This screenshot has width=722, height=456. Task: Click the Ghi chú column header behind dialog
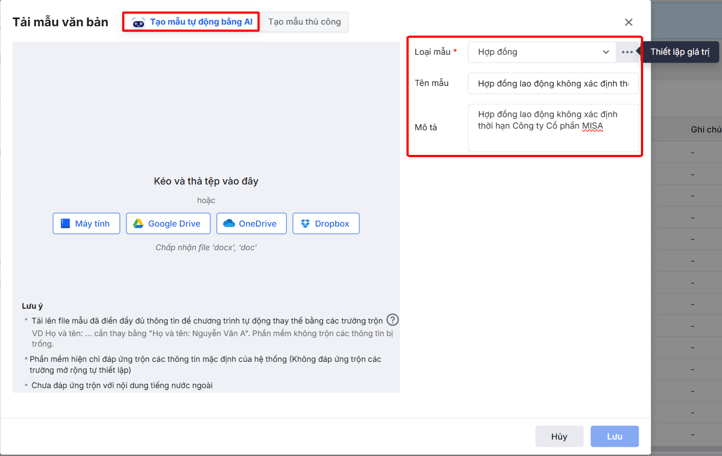(x=706, y=130)
